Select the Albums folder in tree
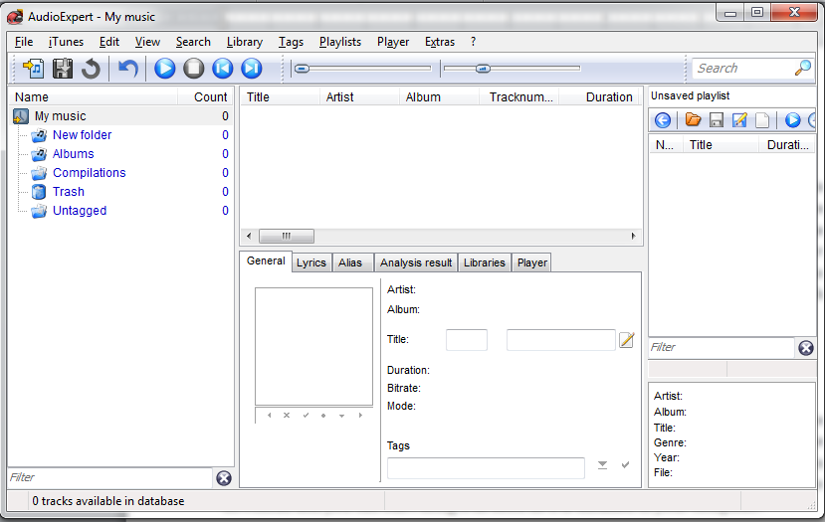The image size is (825, 522). coord(73,154)
